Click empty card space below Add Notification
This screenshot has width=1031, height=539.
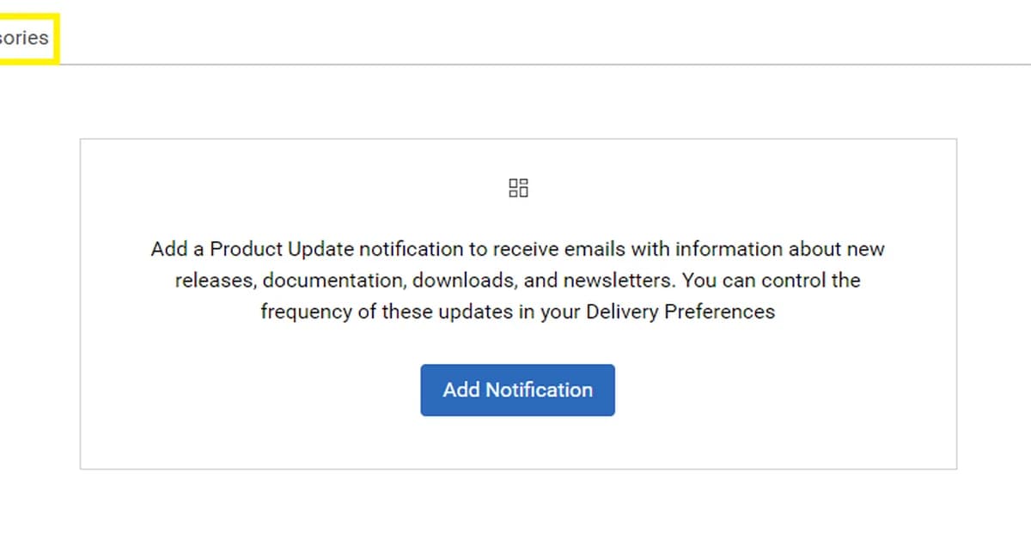pos(517,443)
